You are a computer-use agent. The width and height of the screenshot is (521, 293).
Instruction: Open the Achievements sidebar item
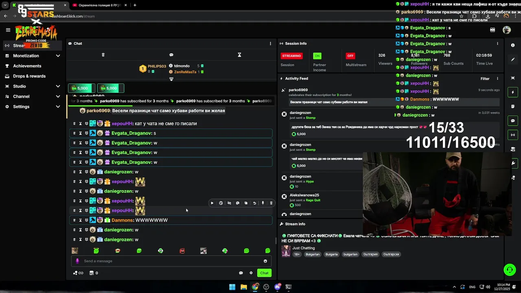(27, 66)
